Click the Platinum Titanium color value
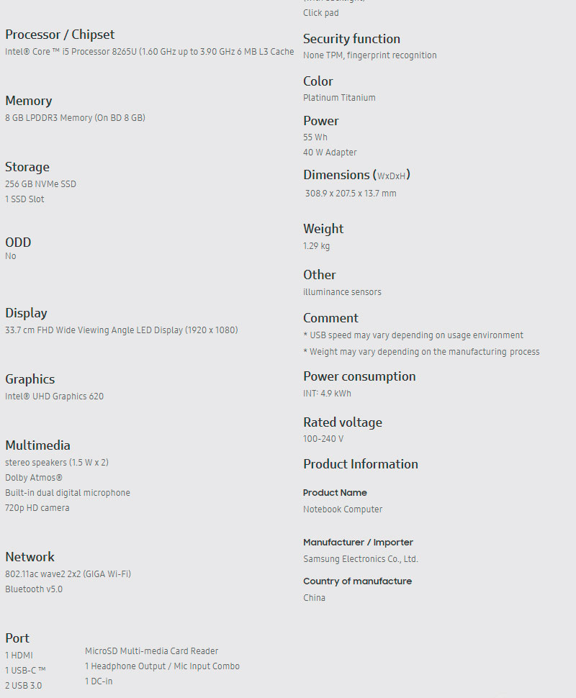The height and width of the screenshot is (698, 576). [x=339, y=98]
